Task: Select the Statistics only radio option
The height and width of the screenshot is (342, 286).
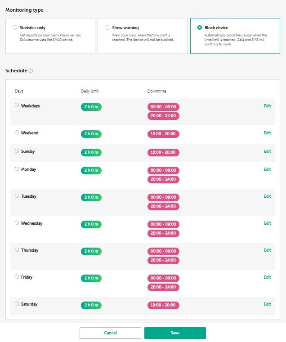Action: pyautogui.click(x=15, y=28)
